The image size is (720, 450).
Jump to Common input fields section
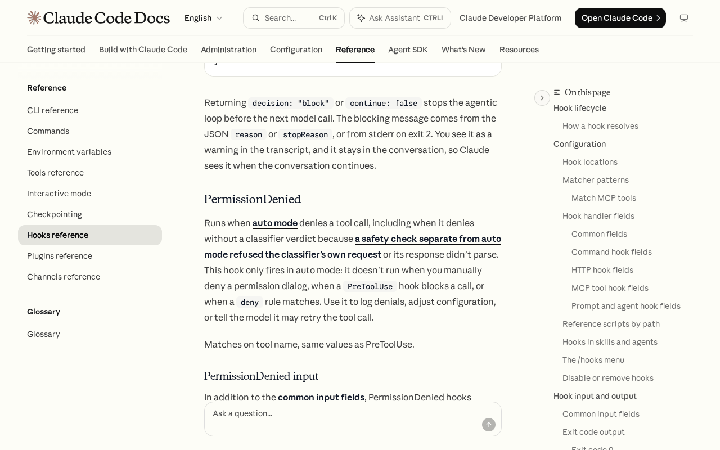coord(601,414)
